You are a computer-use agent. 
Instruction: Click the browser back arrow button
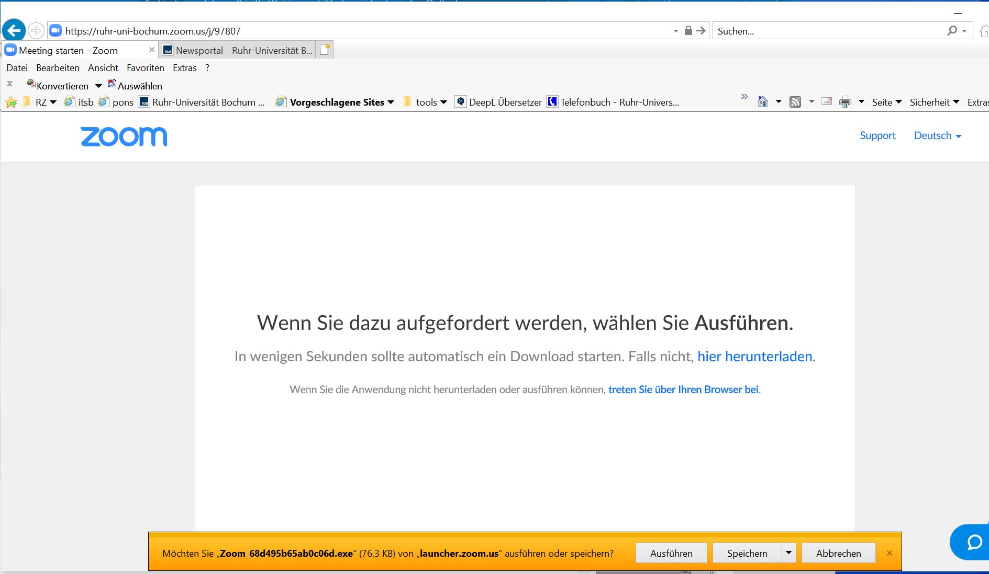(x=14, y=30)
